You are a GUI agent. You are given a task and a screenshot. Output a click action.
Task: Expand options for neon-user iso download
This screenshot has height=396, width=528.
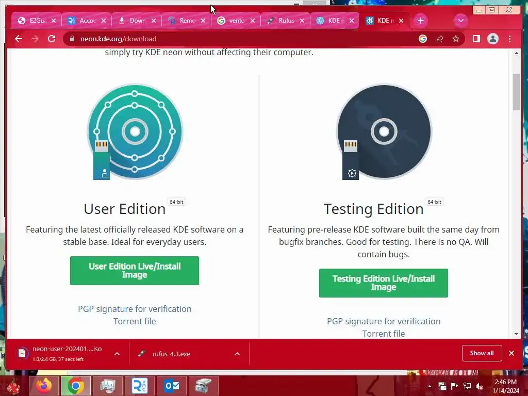117,354
